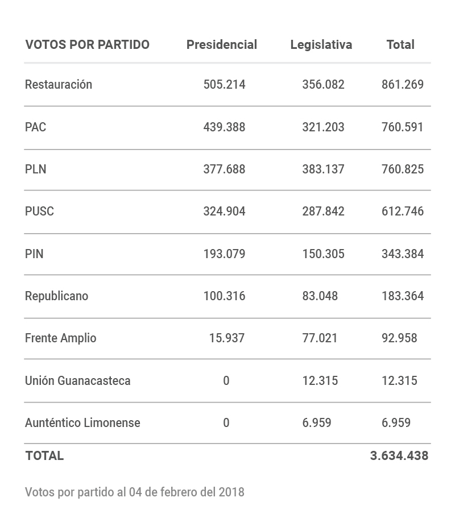Click the TOTAL row label
The height and width of the screenshot is (514, 455).
pyautogui.click(x=44, y=455)
